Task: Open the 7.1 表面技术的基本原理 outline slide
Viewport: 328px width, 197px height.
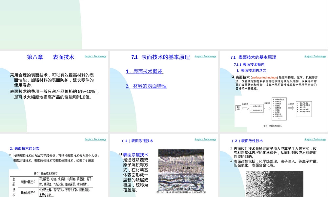Action: [164, 91]
